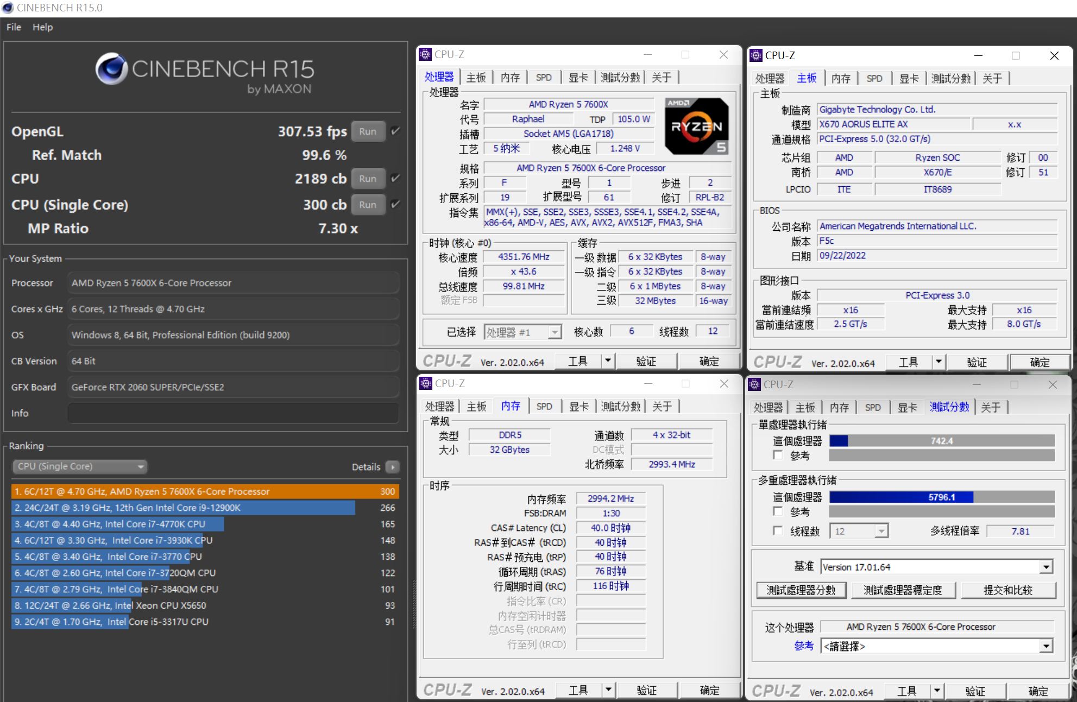
Task: Click the AMD Ryzen 5 logo image
Action: point(697,126)
